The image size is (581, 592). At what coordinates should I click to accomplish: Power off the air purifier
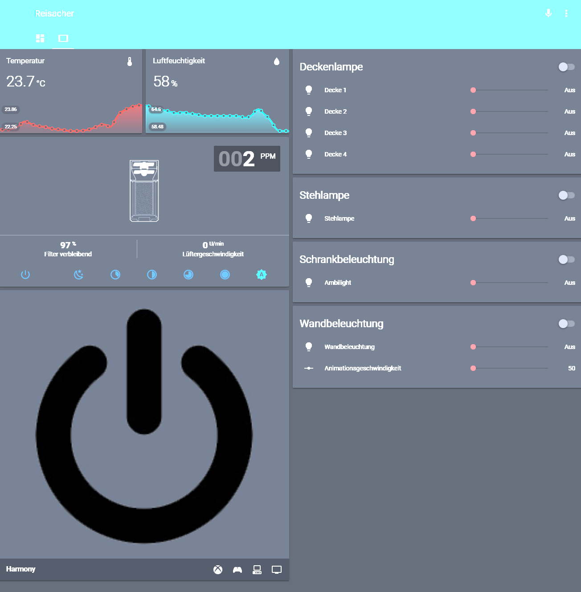click(25, 275)
